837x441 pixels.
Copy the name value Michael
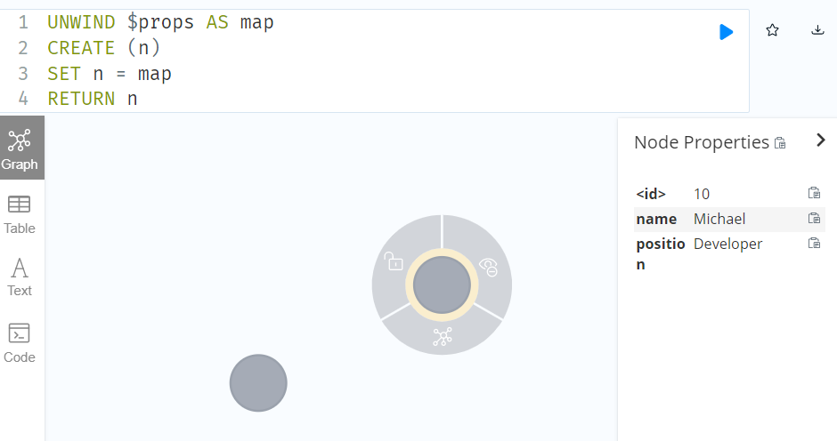point(814,218)
